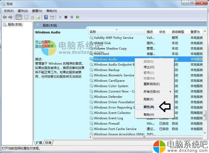Image resolution: width=209 pixels, height=153 pixels.
Task: Click the 重启动此服务 link
Action: tap(44, 46)
